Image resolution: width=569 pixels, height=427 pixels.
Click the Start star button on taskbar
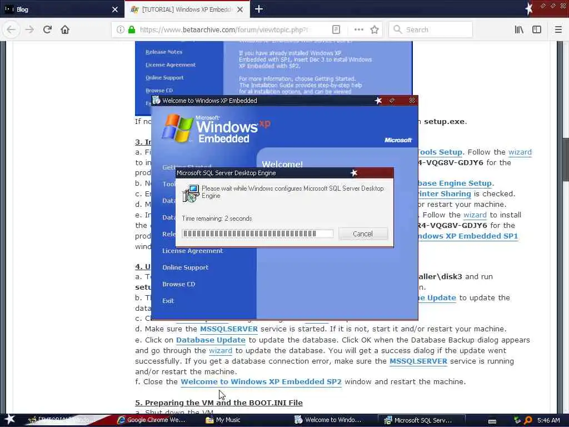click(x=9, y=419)
